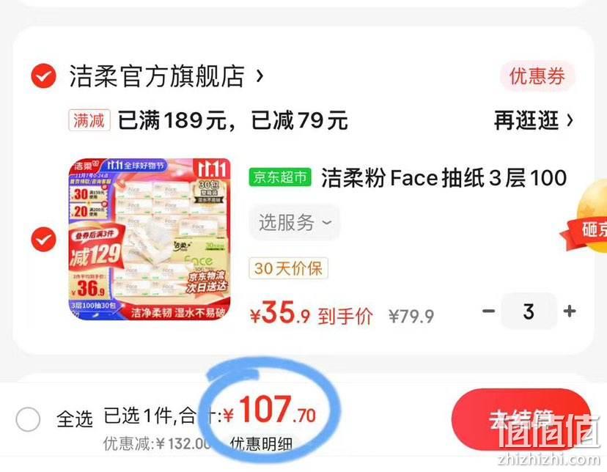Tap 再逛逛 to keep browsing
607x472 pixels.
tap(526, 120)
